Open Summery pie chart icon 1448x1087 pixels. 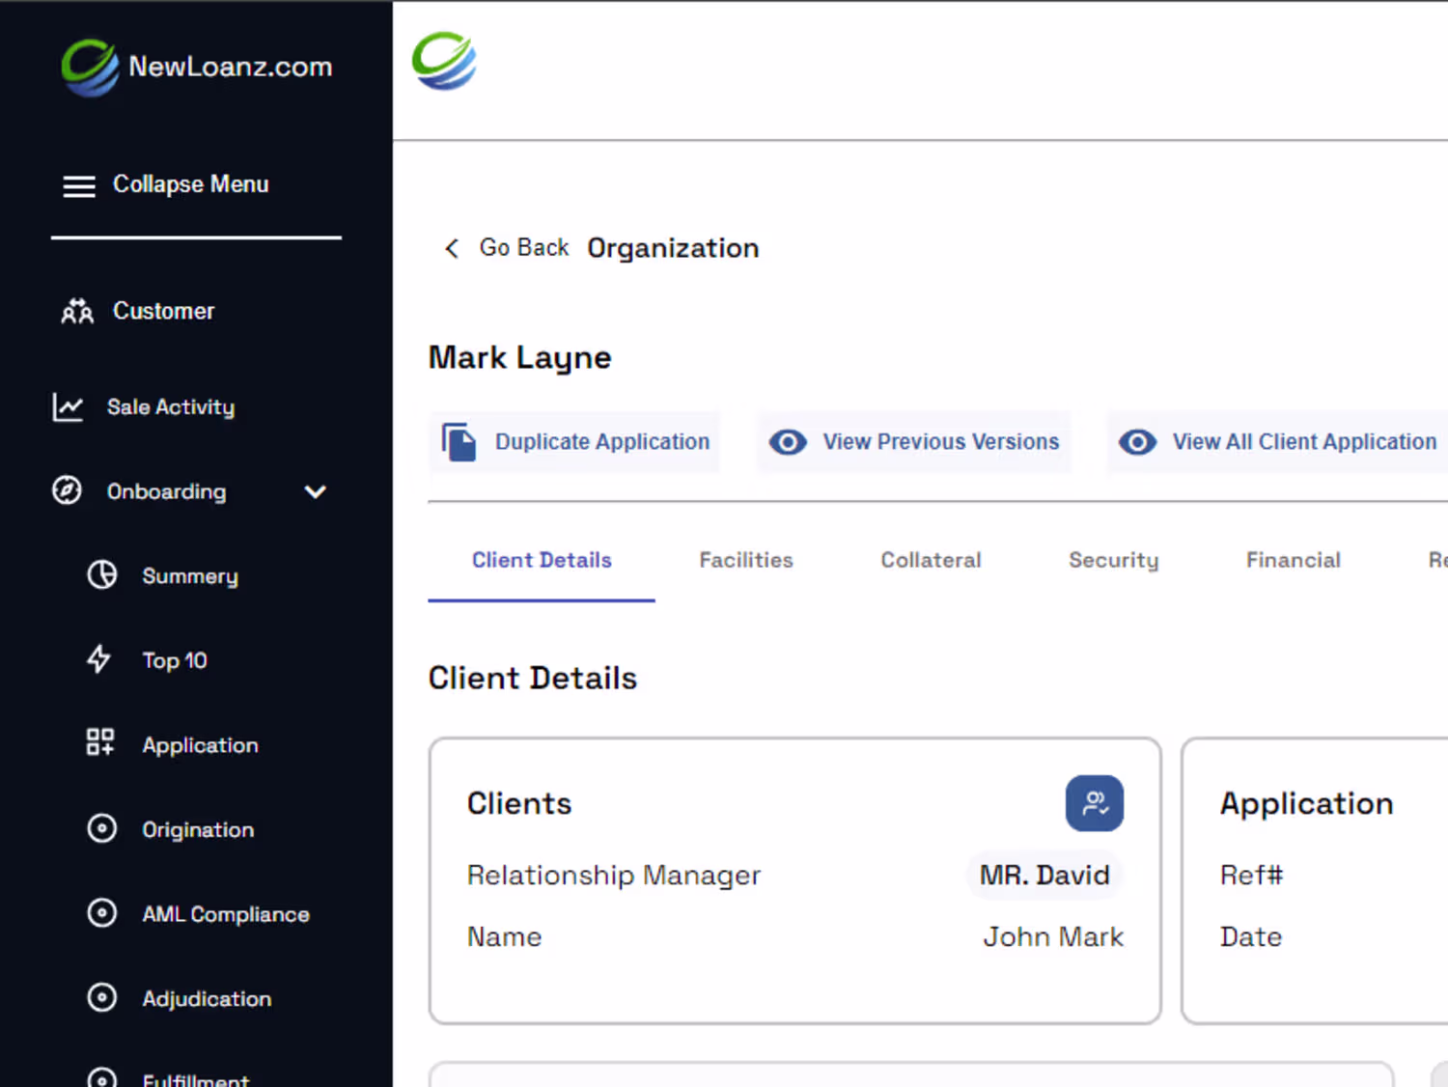(101, 575)
